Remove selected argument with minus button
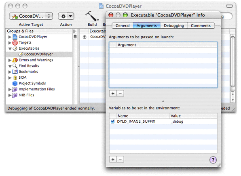The height and width of the screenshot is (176, 241). pyautogui.click(x=120, y=93)
